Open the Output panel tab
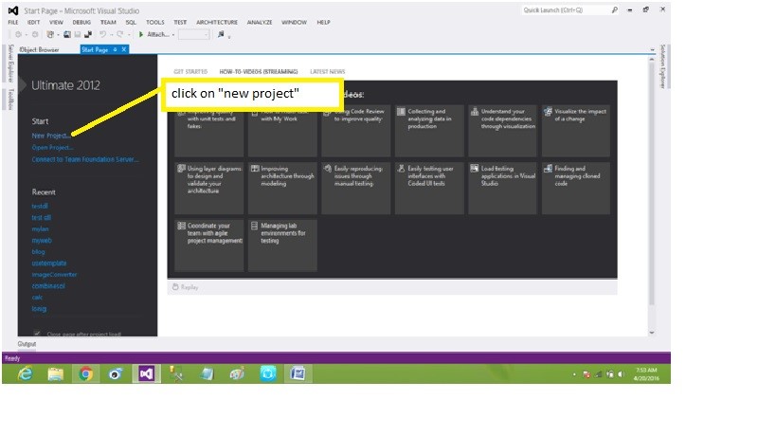776x436 pixels. coord(27,344)
